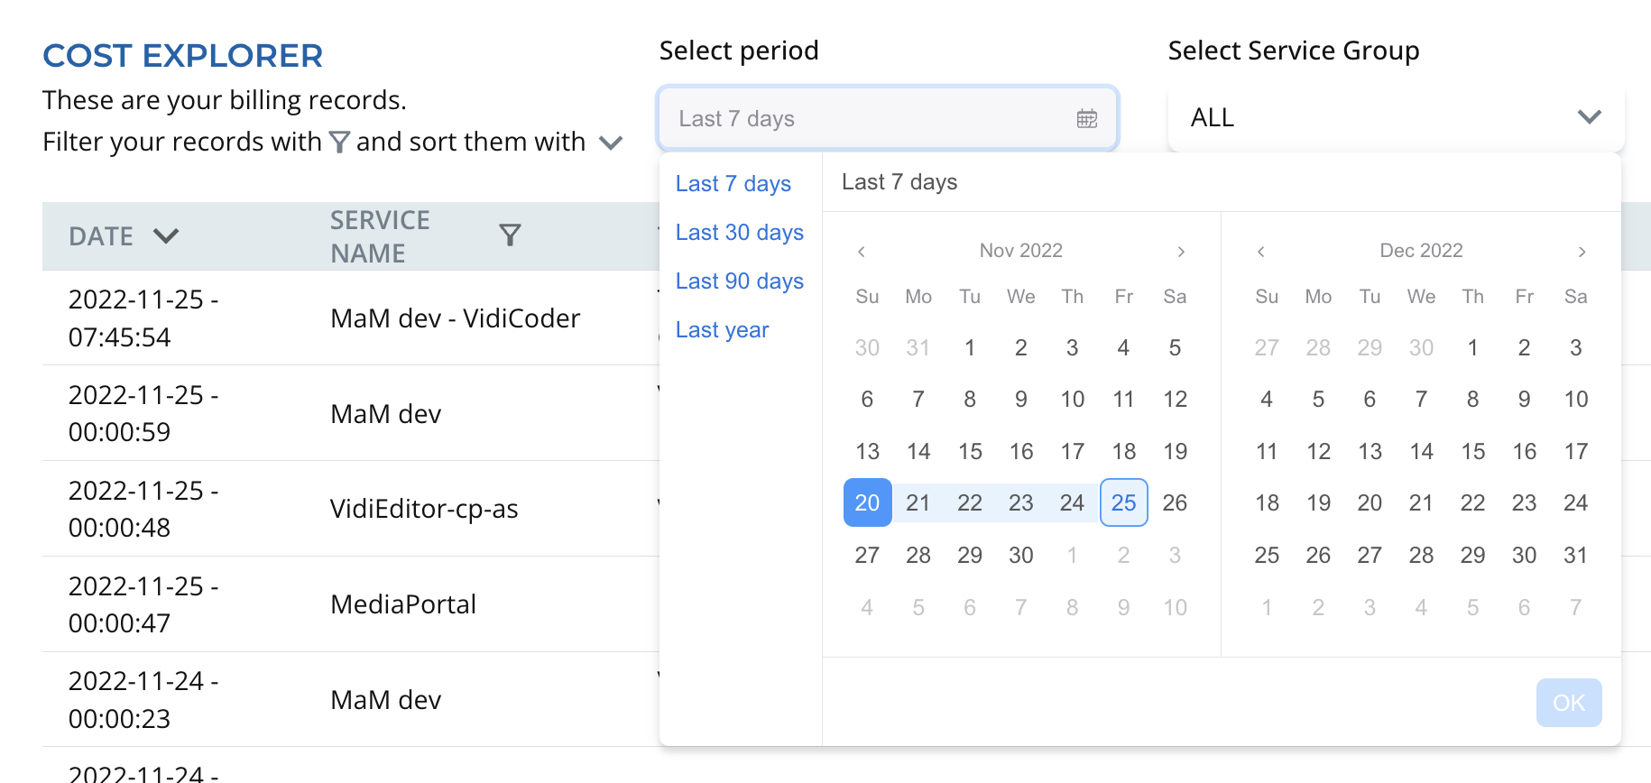Expand the sort chevron beside header text

coord(611,143)
